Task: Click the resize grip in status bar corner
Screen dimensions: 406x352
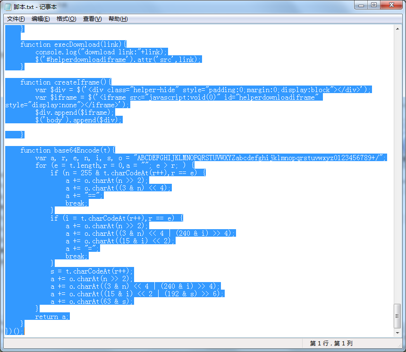Action: 400,345
